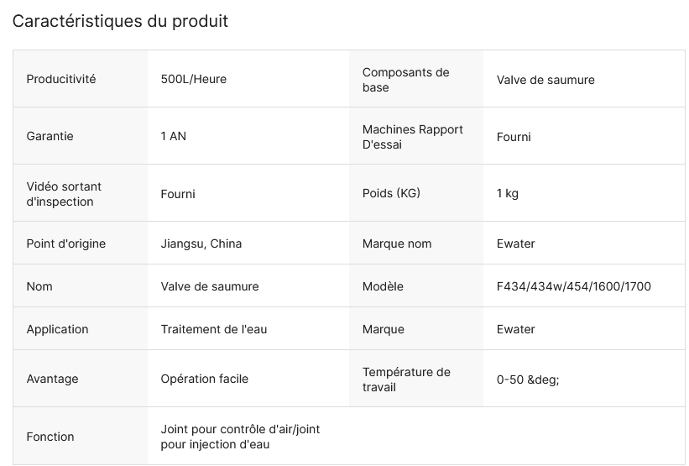
Task: Click the model value "F434/434w/454/1600/1700"
Action: (574, 286)
